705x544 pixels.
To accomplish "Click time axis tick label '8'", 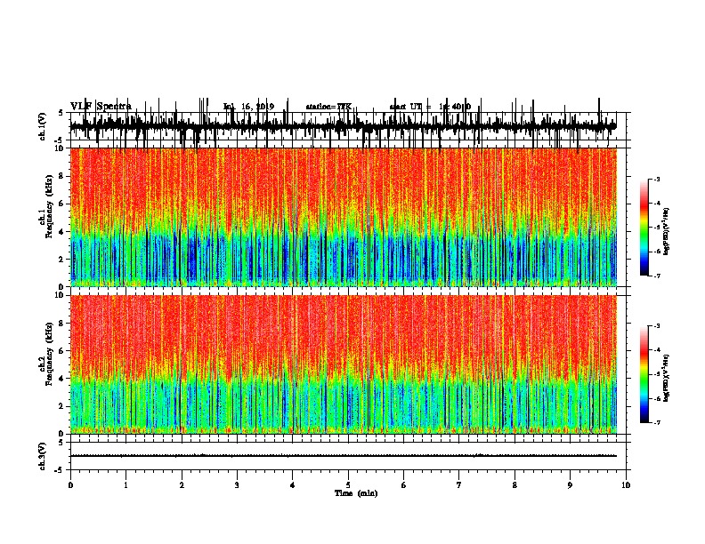I will [x=515, y=485].
